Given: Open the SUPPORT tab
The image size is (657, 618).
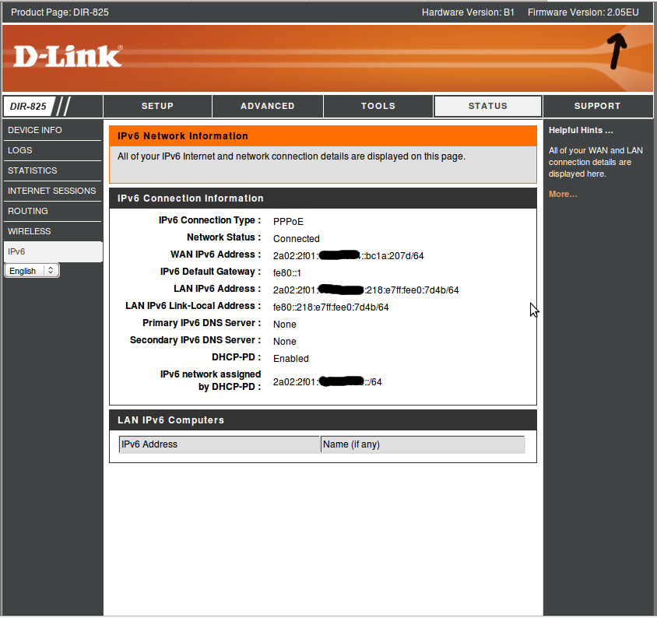Looking at the screenshot, I should [x=597, y=106].
